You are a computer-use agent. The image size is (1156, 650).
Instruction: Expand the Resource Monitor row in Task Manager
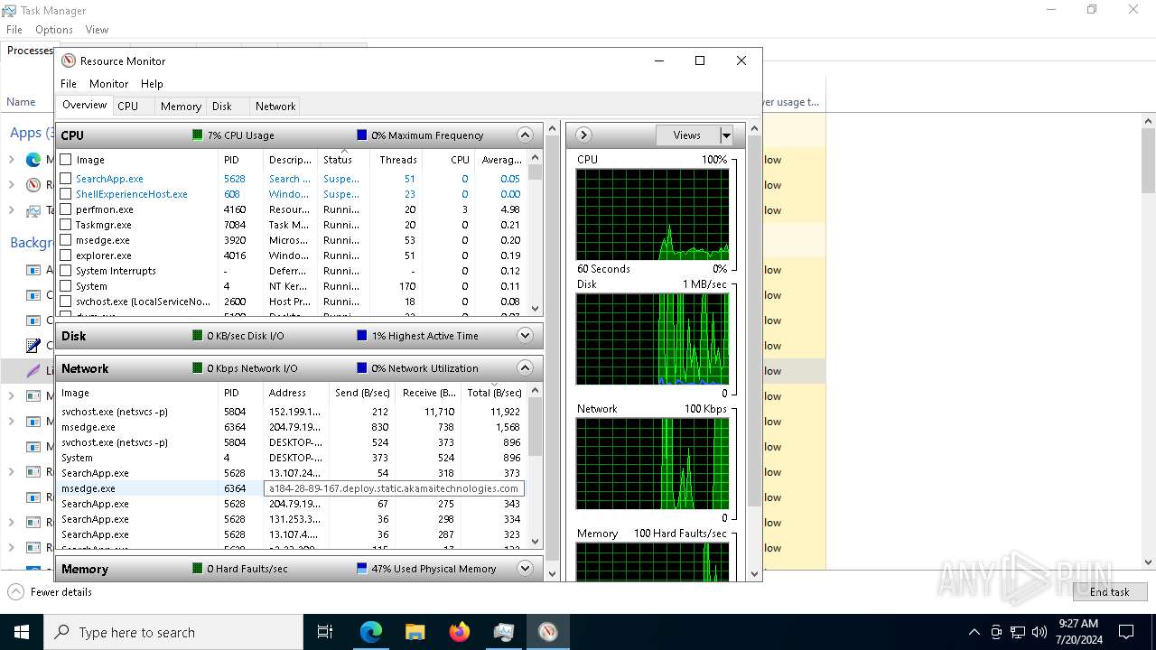click(11, 185)
